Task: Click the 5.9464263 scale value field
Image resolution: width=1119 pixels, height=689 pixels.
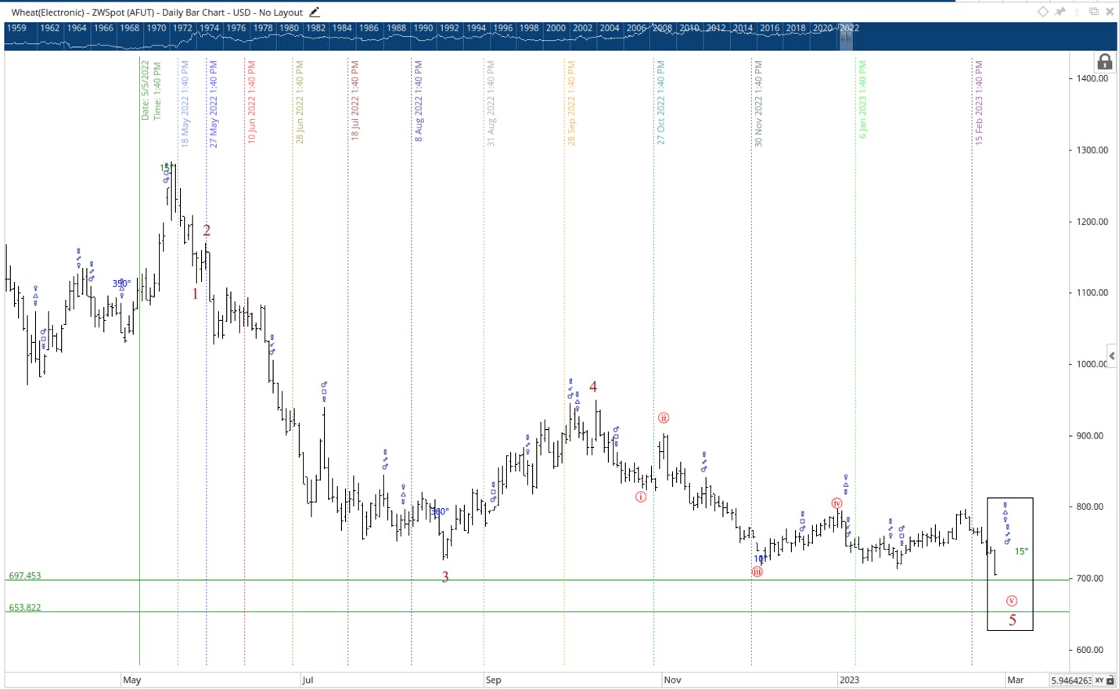Action: coord(1071,680)
